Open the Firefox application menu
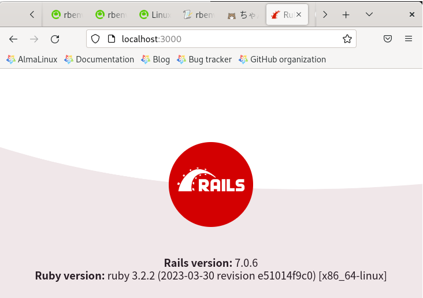This screenshot has width=423, height=298. [x=409, y=39]
